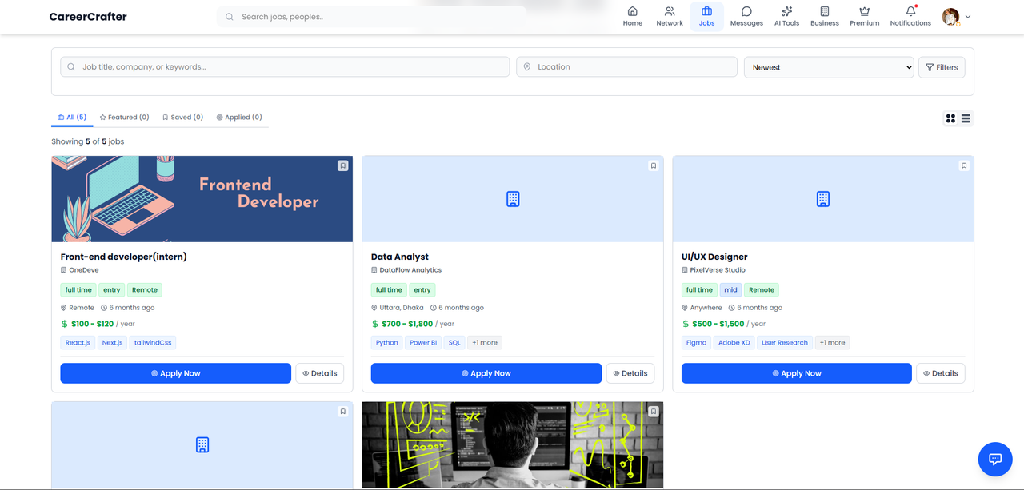The image size is (1024, 490).
Task: Open the Data Analyst job title
Action: coord(400,257)
